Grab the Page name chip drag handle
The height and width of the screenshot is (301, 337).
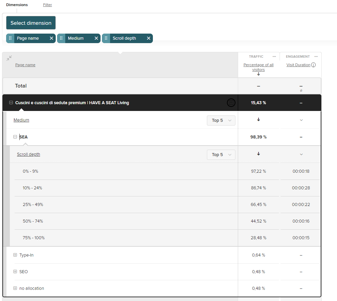pos(10,38)
